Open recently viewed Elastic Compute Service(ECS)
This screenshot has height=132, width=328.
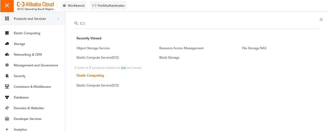98,58
